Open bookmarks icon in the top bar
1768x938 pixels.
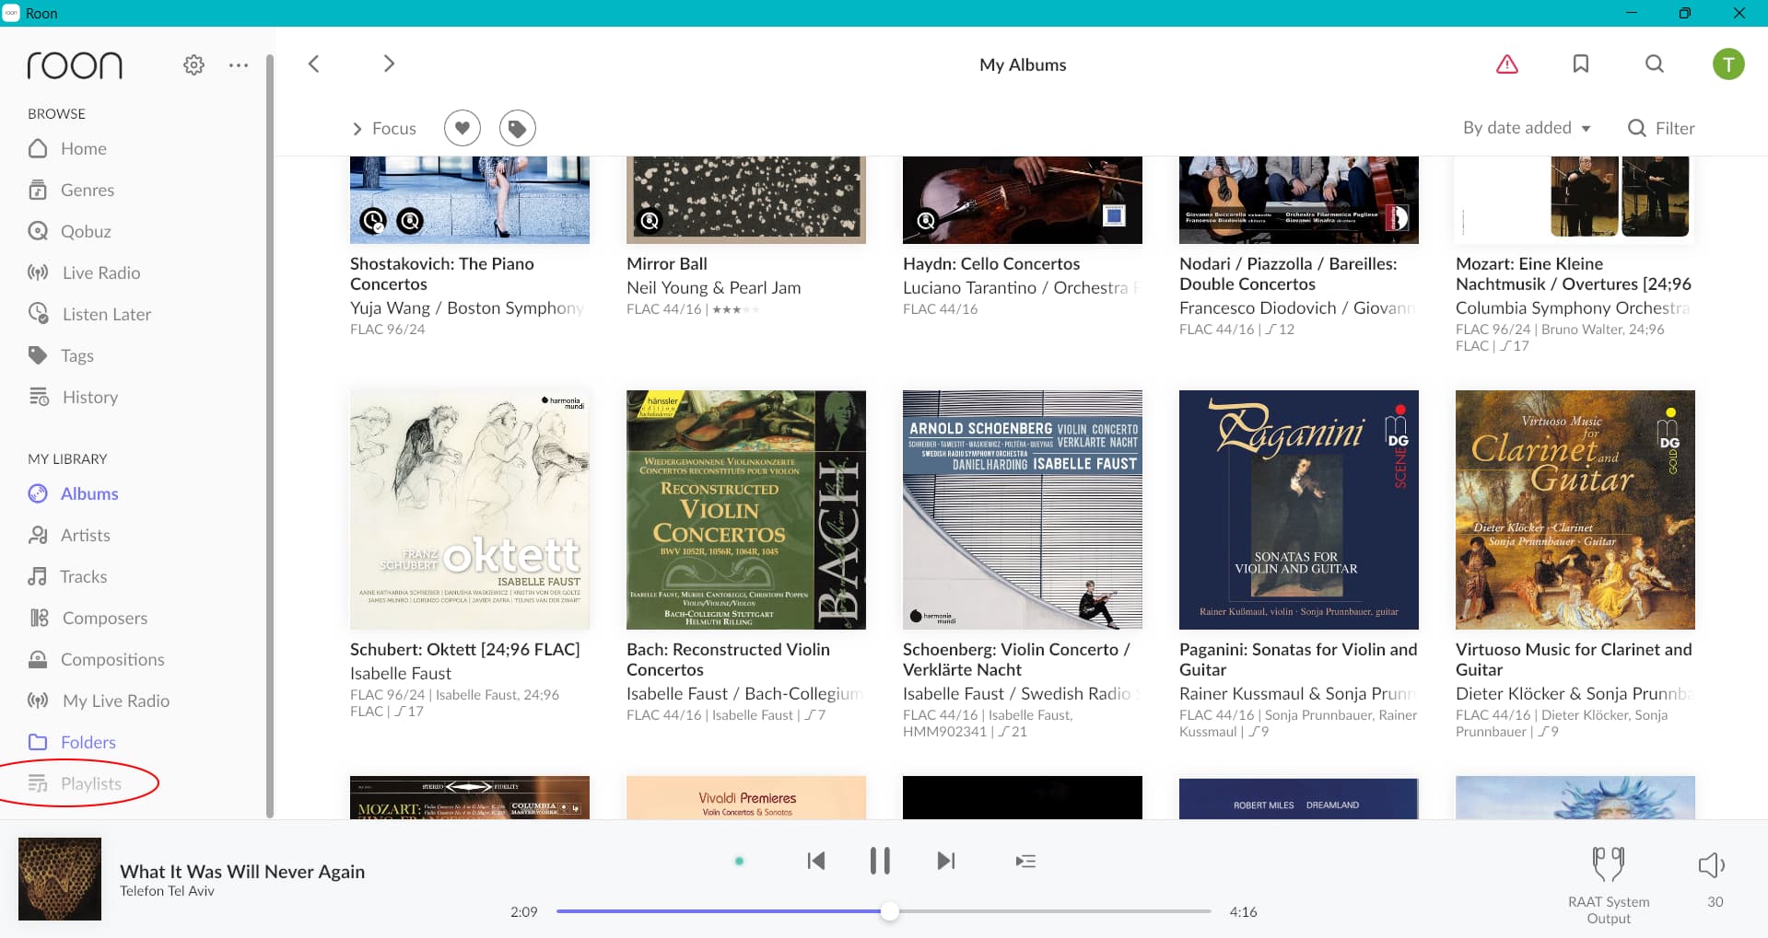(1581, 64)
